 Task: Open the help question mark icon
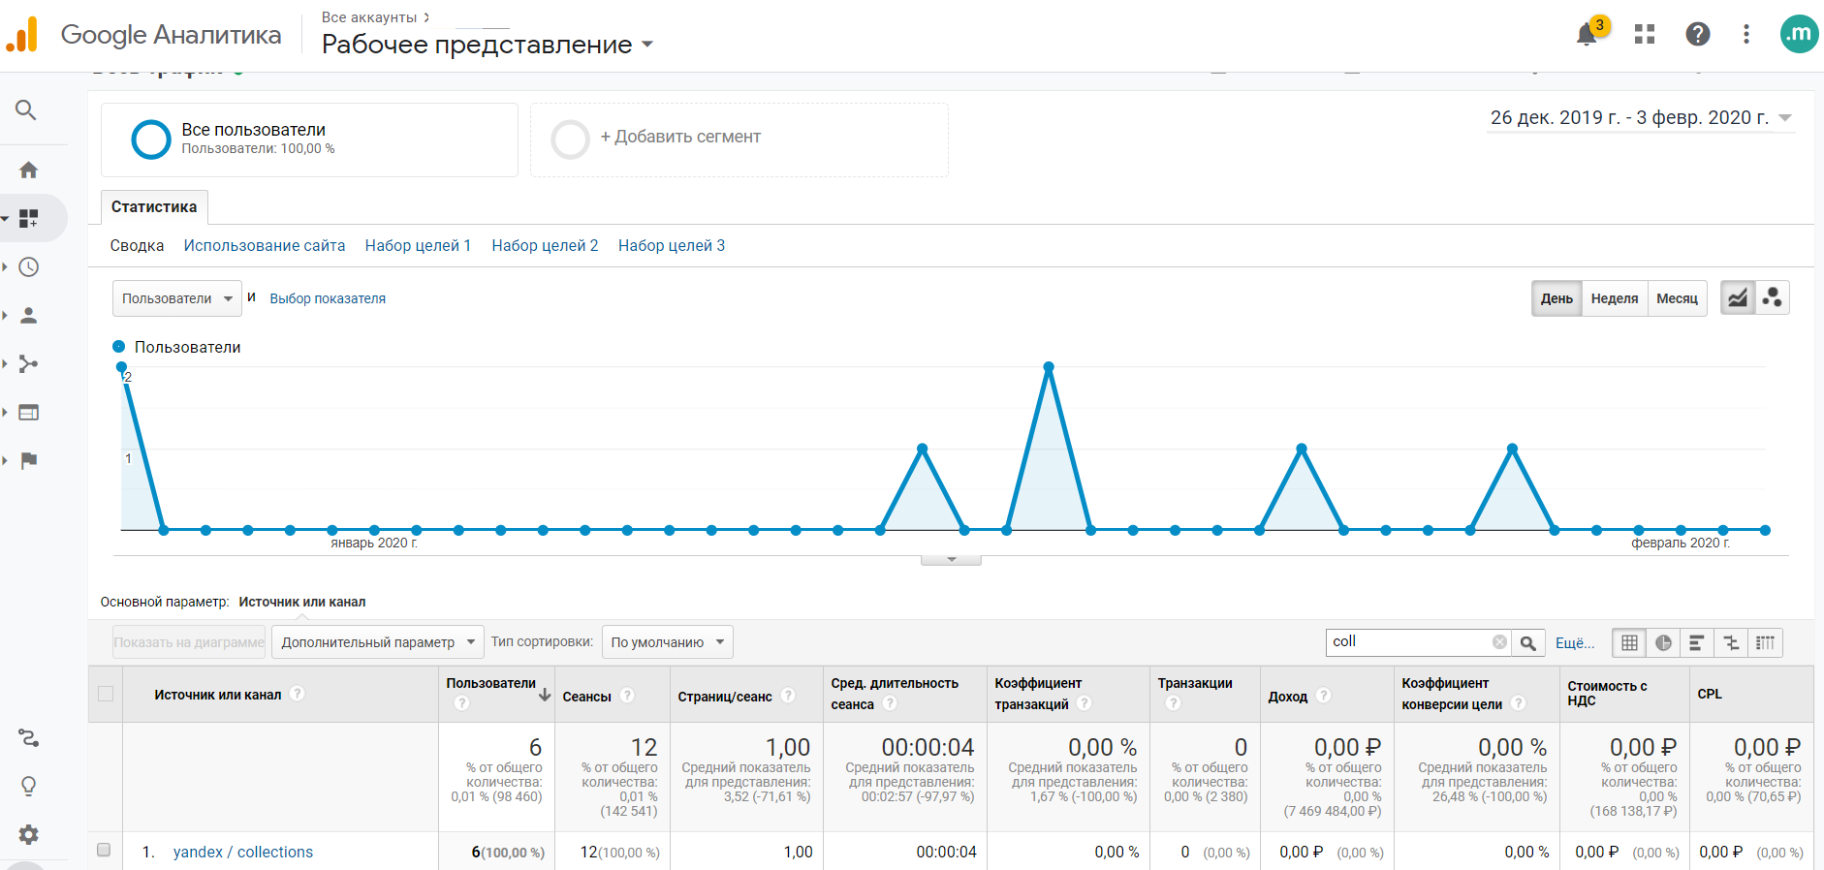coord(1698,35)
